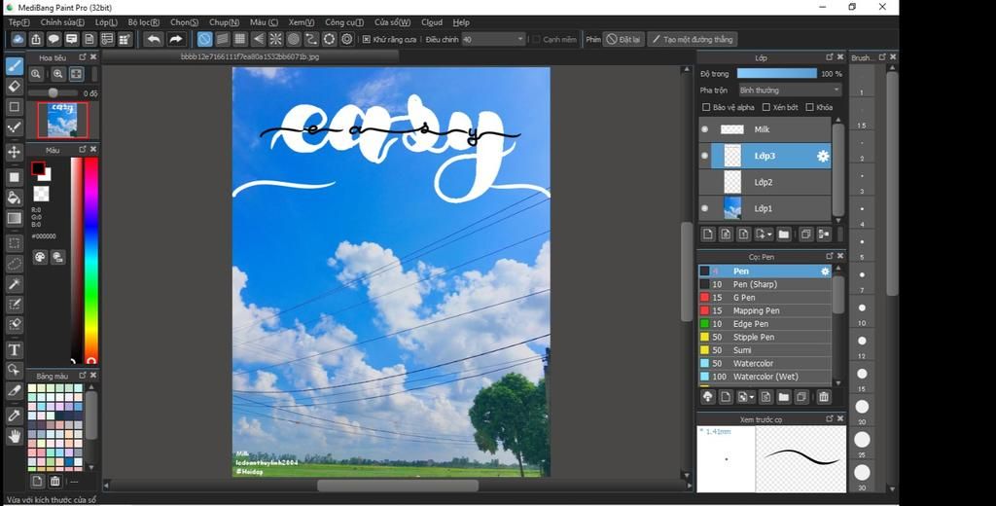The height and width of the screenshot is (506, 996).
Task: Select the Watercolor (Wet) brush
Action: [765, 377]
